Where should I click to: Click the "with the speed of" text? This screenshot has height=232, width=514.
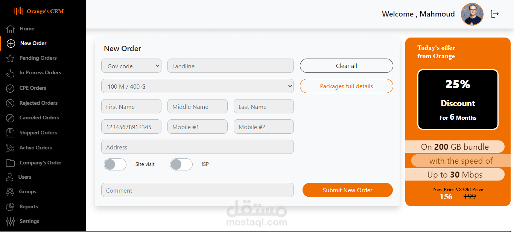point(461,161)
